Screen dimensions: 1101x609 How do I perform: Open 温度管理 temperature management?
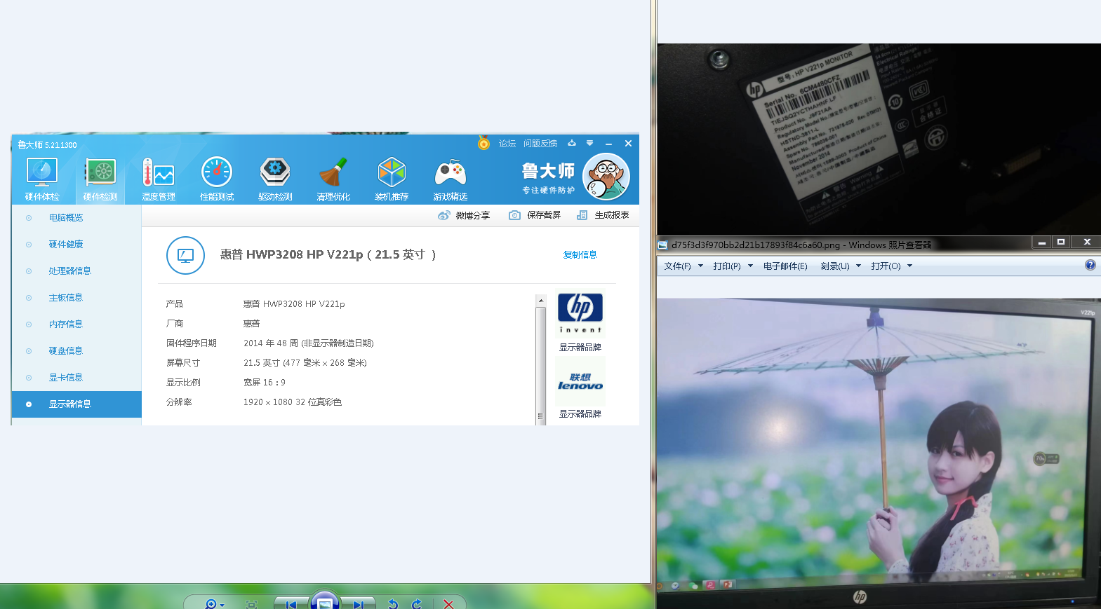[x=159, y=179]
